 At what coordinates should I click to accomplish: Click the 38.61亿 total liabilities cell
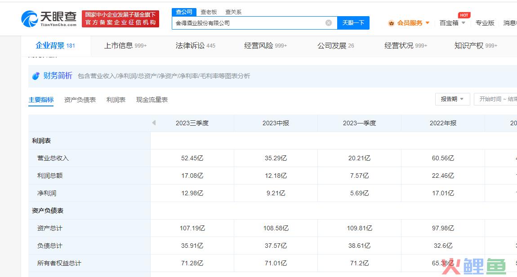(359, 246)
